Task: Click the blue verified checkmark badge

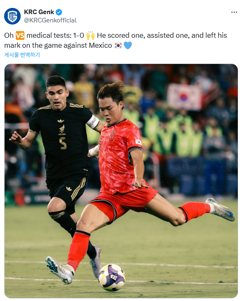Action: (x=59, y=12)
